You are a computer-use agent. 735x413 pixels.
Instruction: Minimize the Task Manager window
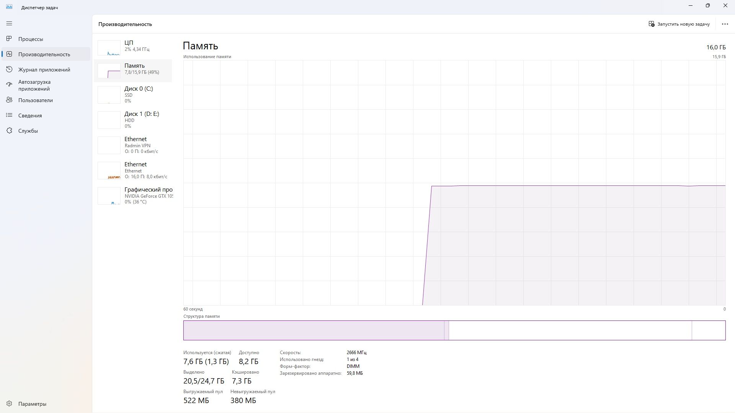coord(691,6)
